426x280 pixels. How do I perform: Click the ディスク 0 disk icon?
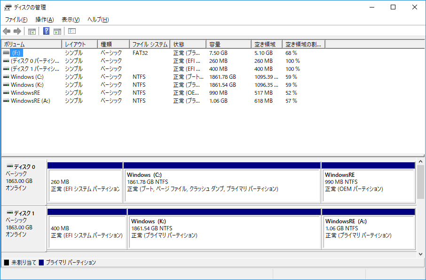[10, 166]
